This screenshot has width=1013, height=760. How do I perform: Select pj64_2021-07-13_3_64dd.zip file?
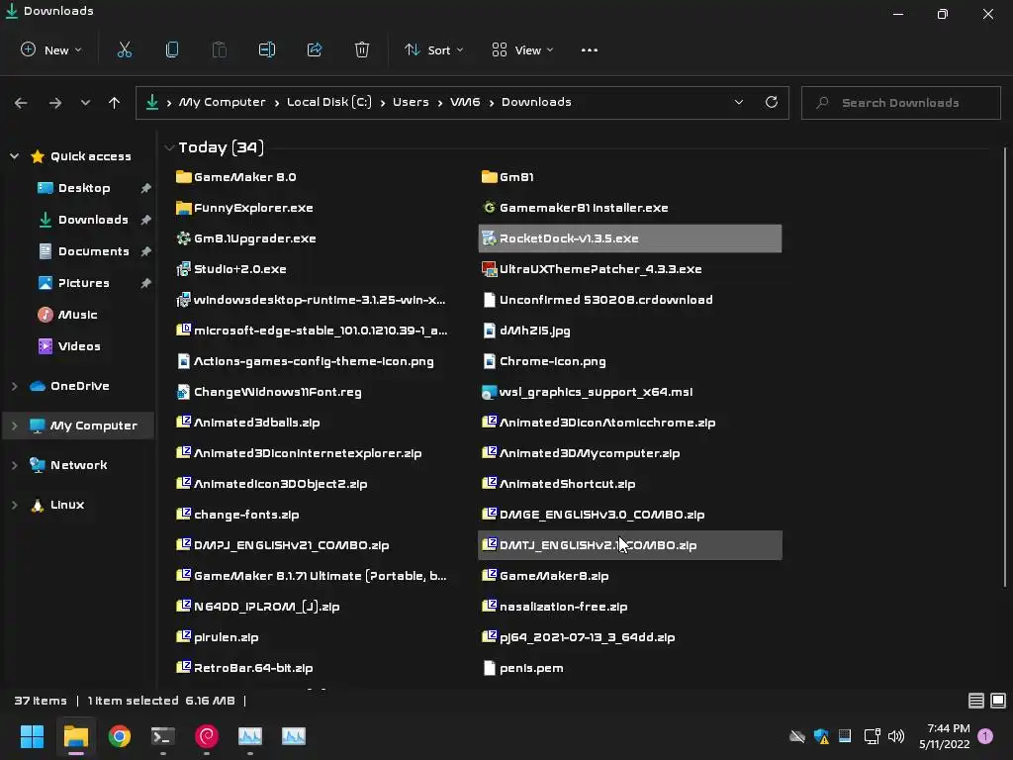click(x=578, y=637)
